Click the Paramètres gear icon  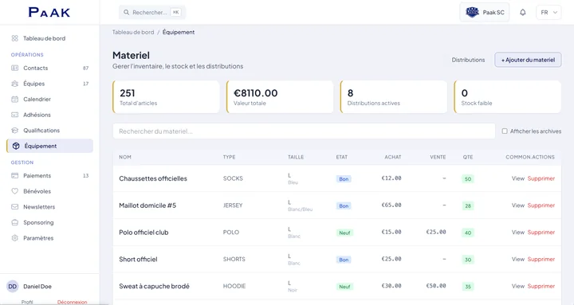click(14, 238)
